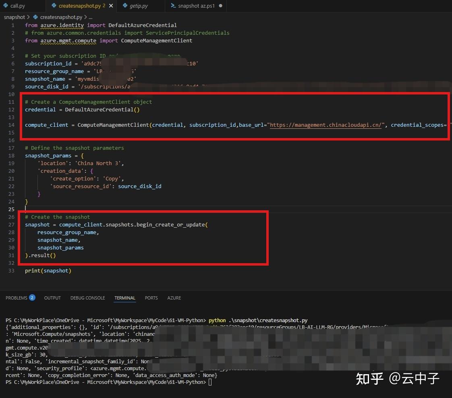The height and width of the screenshot is (398, 452).
Task: Click 'source_resource_id' key on line 22
Action: [81, 186]
